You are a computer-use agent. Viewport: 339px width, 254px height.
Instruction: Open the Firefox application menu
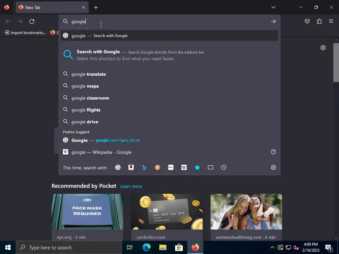[x=331, y=21]
